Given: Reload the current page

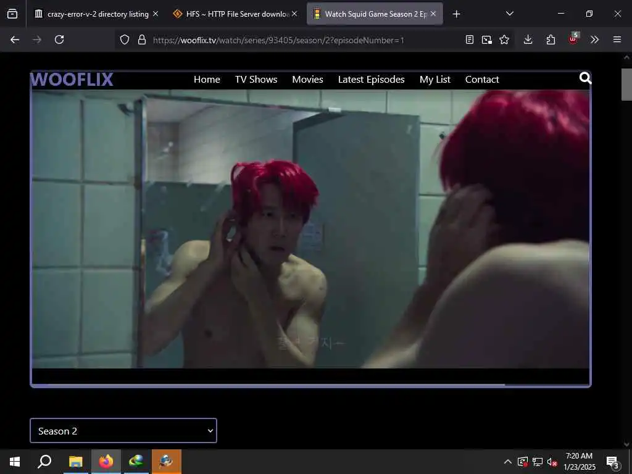Looking at the screenshot, I should coord(59,39).
